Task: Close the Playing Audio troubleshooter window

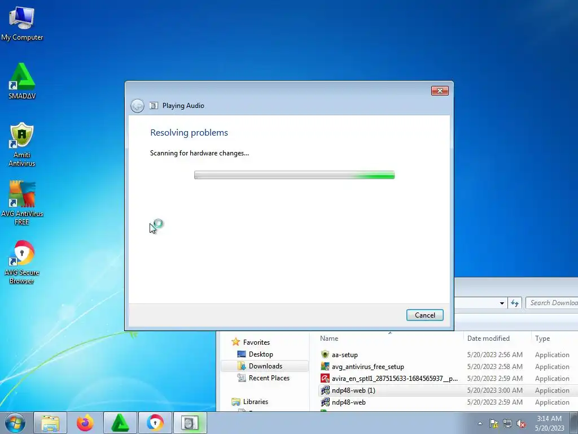Action: pyautogui.click(x=440, y=91)
